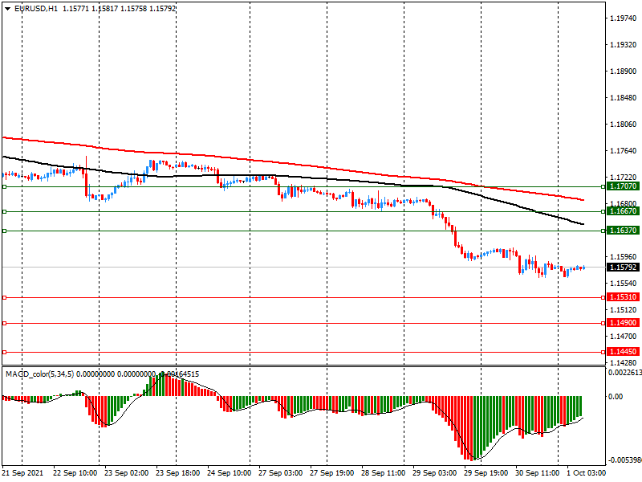
Task: Click the MACD scale value -0.005398
Action: point(625,460)
